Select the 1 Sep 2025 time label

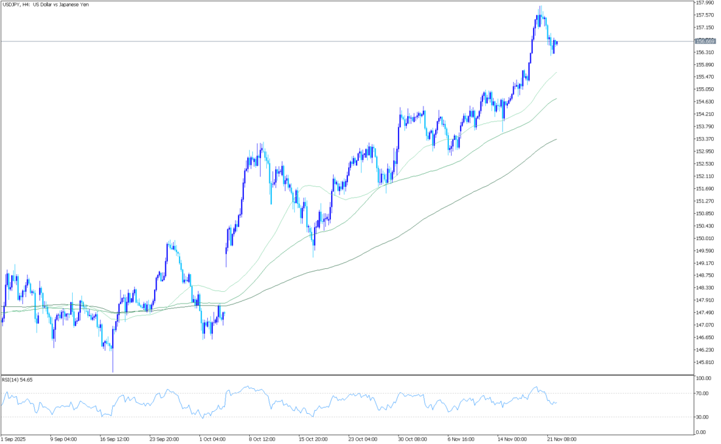pyautogui.click(x=13, y=439)
